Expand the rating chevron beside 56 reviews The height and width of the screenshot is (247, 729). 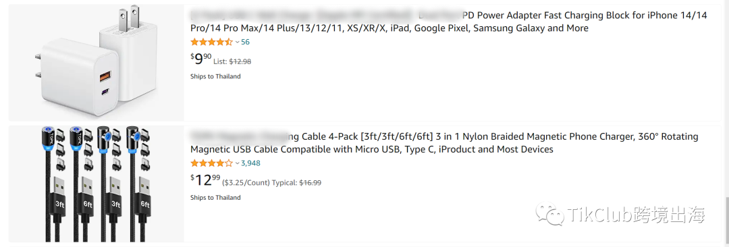coord(237,43)
